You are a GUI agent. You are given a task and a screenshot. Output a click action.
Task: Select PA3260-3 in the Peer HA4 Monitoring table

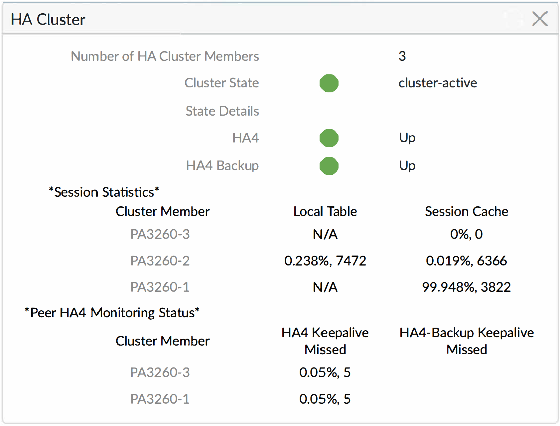[160, 373]
